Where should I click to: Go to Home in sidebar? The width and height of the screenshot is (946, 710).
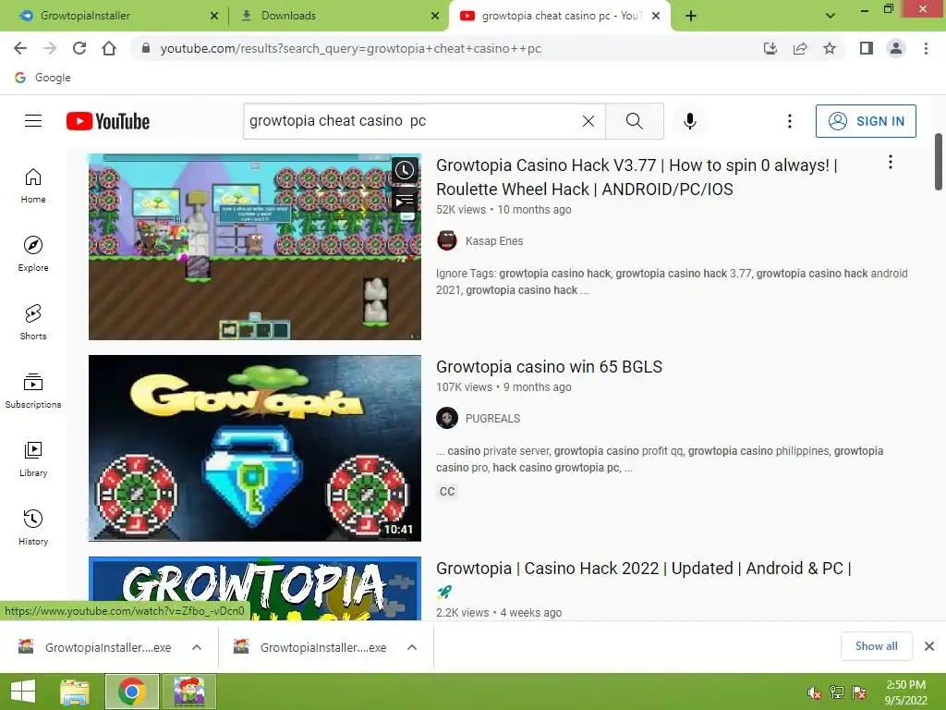[x=33, y=185]
